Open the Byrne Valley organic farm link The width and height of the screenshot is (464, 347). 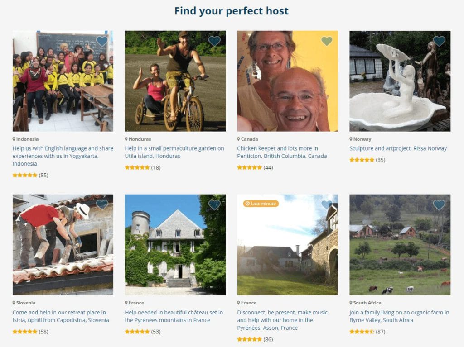[x=399, y=316]
